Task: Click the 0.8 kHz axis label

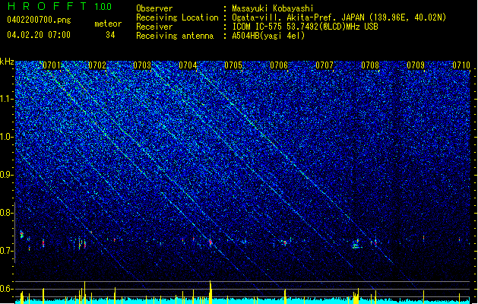Action: tap(7, 213)
